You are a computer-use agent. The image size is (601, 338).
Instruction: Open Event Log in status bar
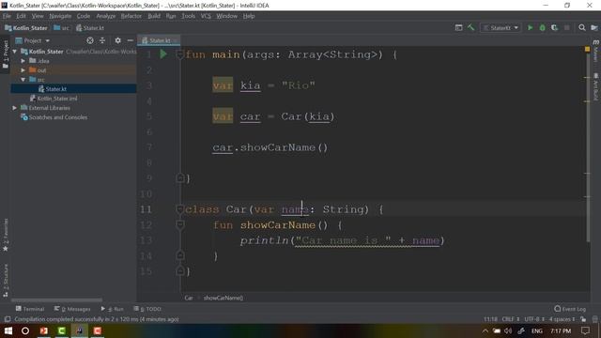(x=570, y=309)
